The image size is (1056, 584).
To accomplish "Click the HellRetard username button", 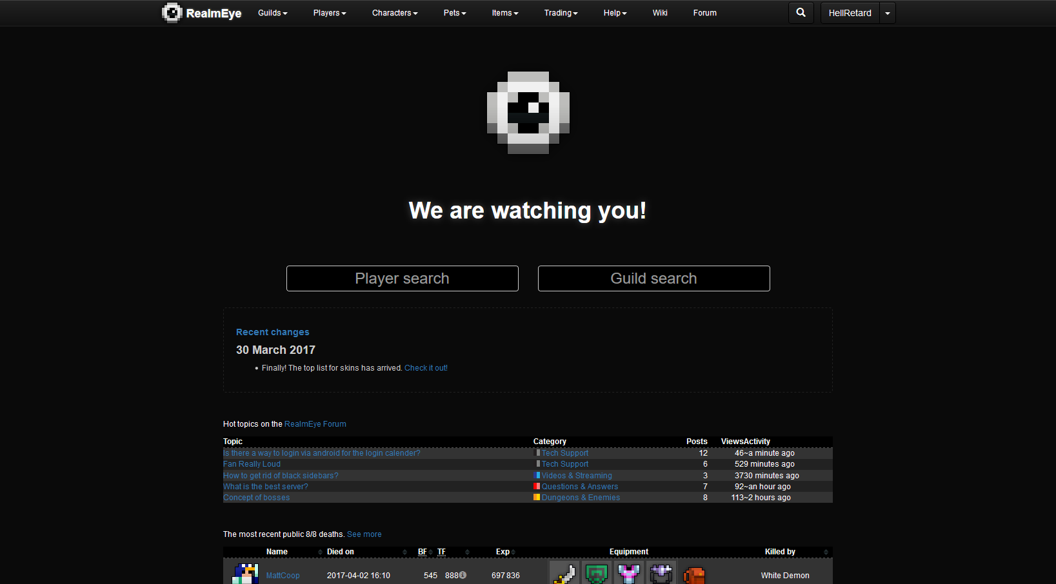I will pos(850,13).
